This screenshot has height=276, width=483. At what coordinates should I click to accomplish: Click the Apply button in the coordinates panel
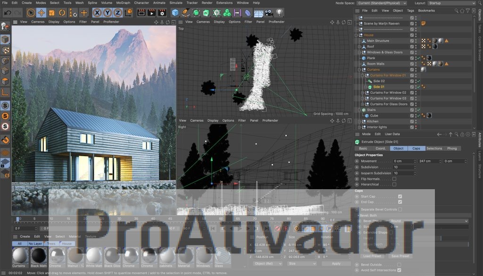[x=336, y=263]
